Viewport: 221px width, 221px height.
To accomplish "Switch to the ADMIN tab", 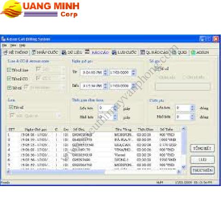I will [199, 52].
